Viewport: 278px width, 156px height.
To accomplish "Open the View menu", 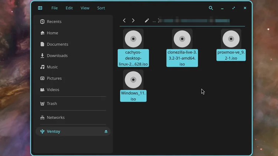I will [x=85, y=8].
